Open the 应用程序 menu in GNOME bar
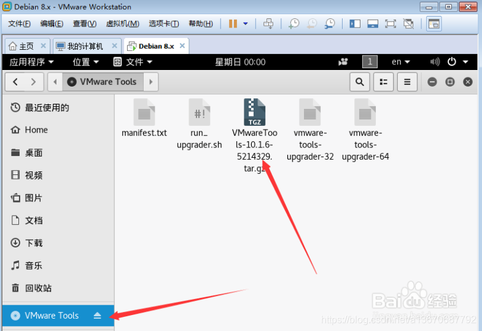Image resolution: width=482 pixels, height=331 pixels. (32, 62)
